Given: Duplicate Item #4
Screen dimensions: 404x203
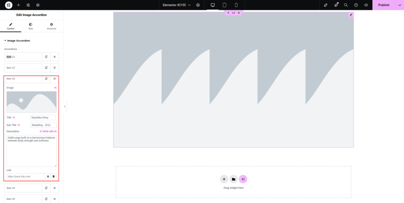Looking at the screenshot, I should 46,188.
